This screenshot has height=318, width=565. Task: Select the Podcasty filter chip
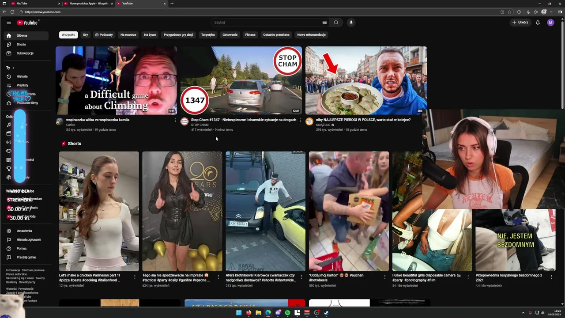104,35
